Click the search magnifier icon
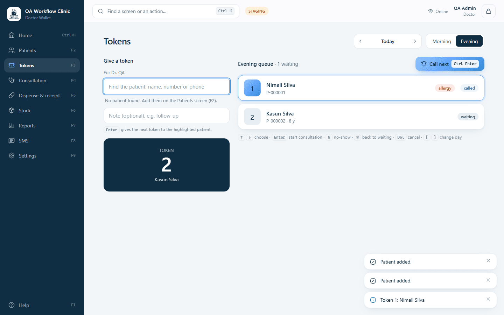This screenshot has height=315, width=504. coord(100,11)
